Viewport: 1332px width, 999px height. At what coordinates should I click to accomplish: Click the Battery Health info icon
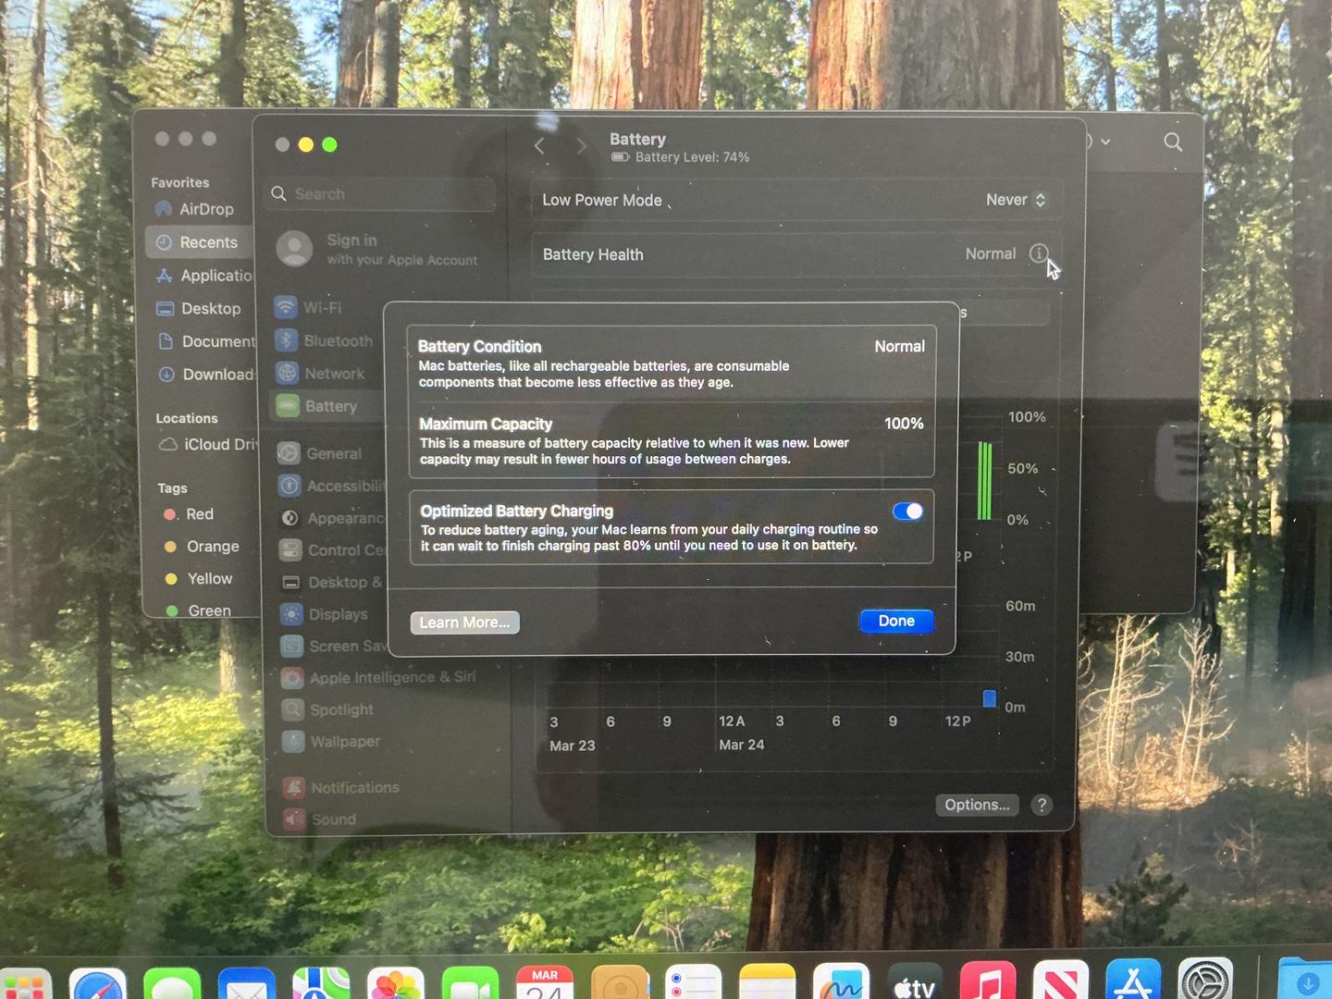pyautogui.click(x=1039, y=253)
